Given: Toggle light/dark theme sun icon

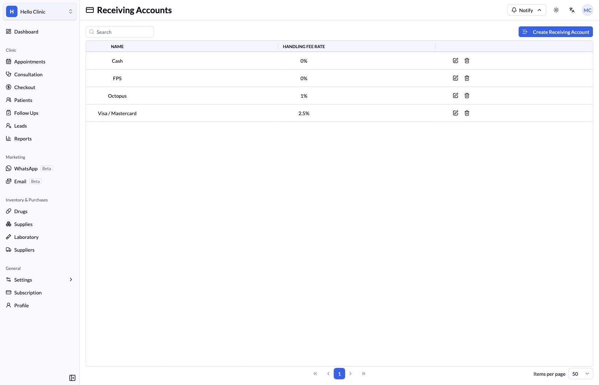Looking at the screenshot, I should point(556,10).
